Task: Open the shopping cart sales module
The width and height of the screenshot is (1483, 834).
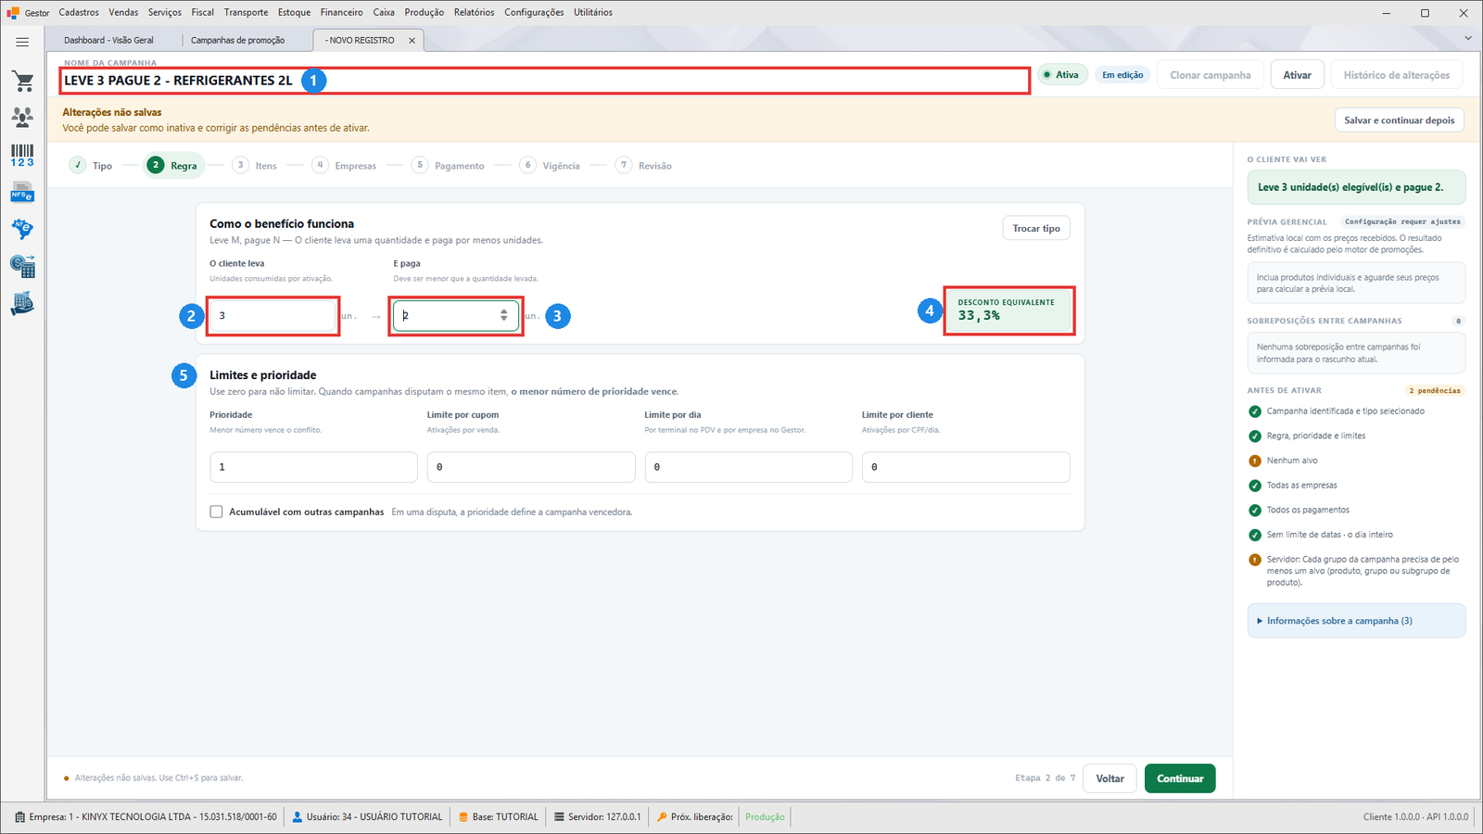Action: pyautogui.click(x=23, y=82)
